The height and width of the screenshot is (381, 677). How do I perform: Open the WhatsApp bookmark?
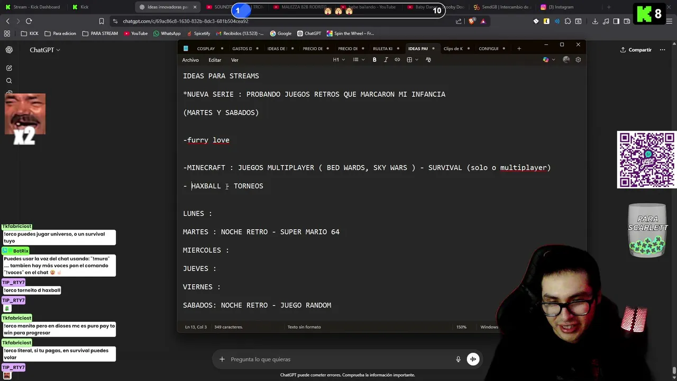tap(167, 33)
